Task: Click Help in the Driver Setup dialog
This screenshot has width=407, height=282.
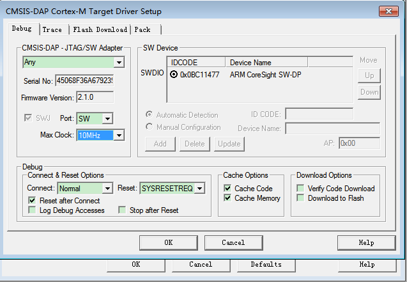Action: coord(367,243)
